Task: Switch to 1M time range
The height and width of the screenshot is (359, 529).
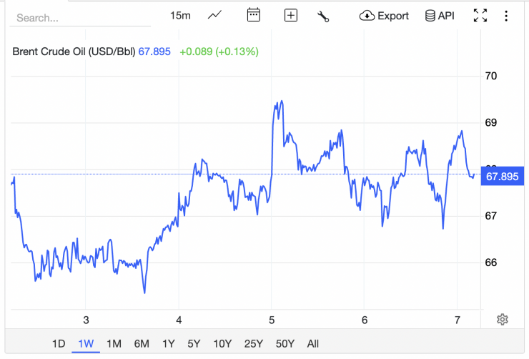Action: point(114,343)
